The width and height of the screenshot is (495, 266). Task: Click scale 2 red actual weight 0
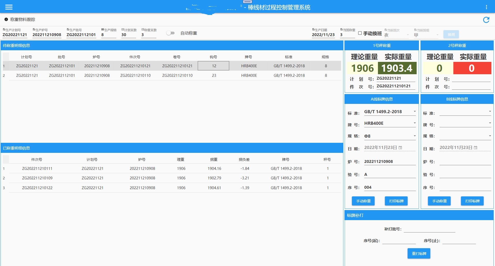(x=472, y=68)
